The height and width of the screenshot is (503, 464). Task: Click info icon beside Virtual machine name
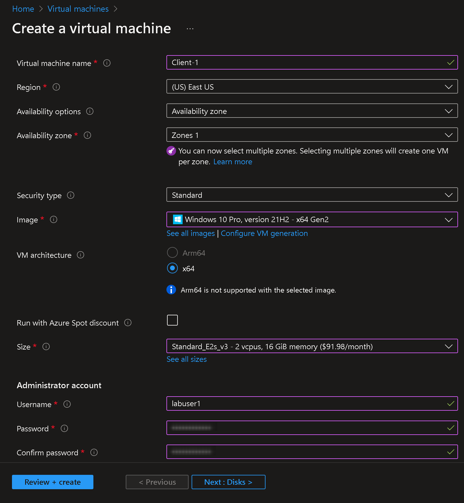pos(107,63)
